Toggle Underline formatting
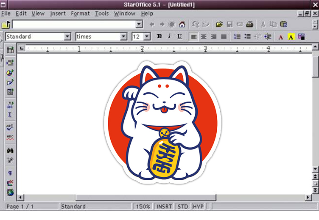The image size is (319, 220). pyautogui.click(x=179, y=36)
